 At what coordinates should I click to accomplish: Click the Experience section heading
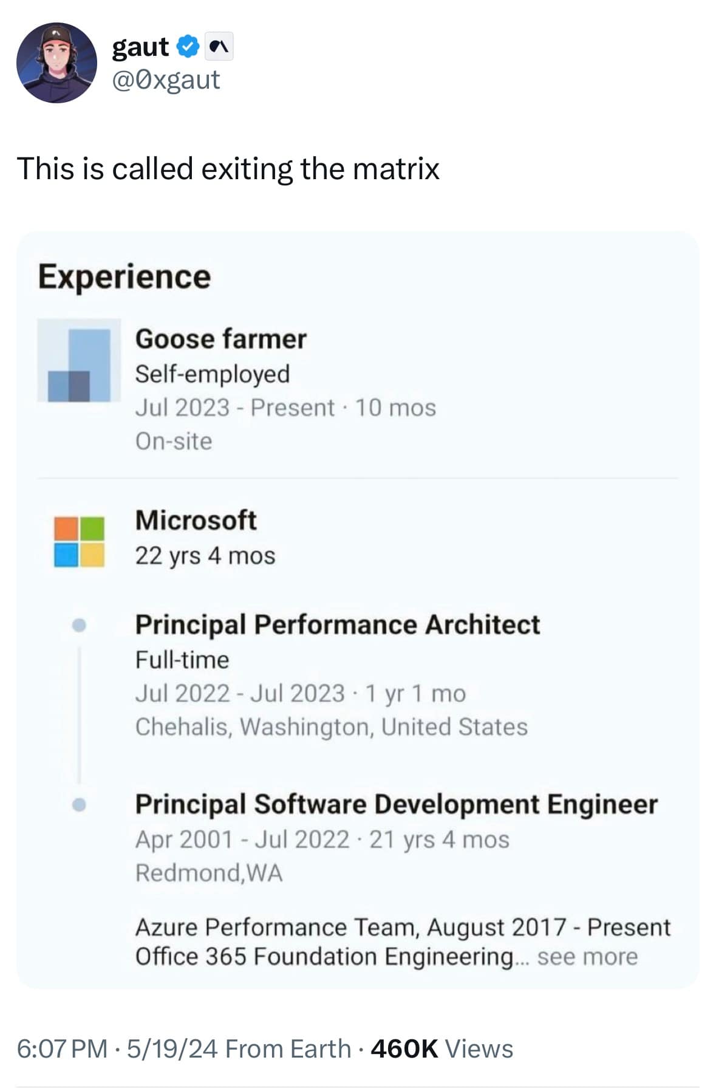(124, 276)
